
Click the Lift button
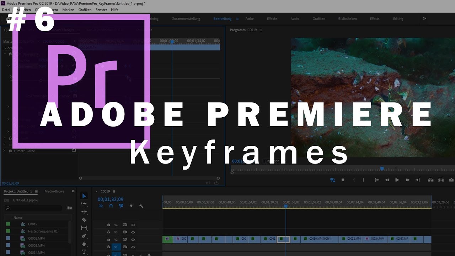pyautogui.click(x=430, y=180)
